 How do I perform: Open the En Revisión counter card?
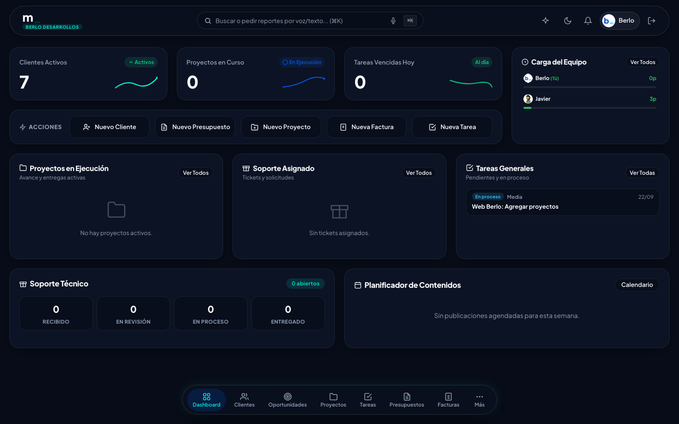[x=133, y=314]
